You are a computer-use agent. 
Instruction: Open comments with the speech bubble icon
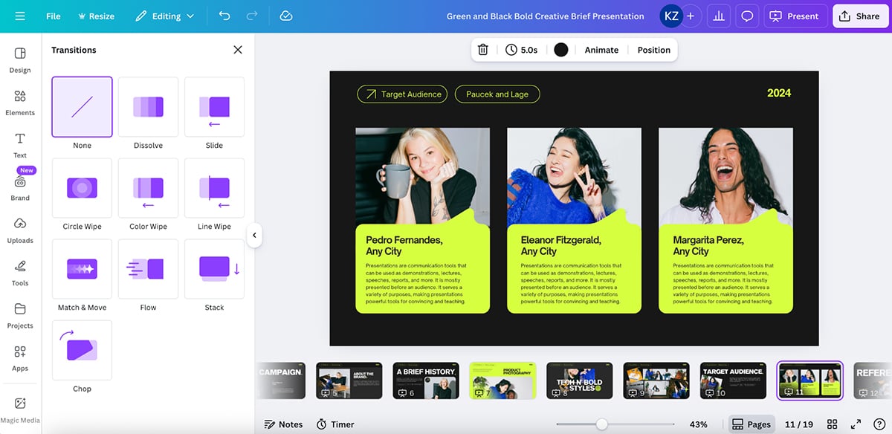(746, 16)
